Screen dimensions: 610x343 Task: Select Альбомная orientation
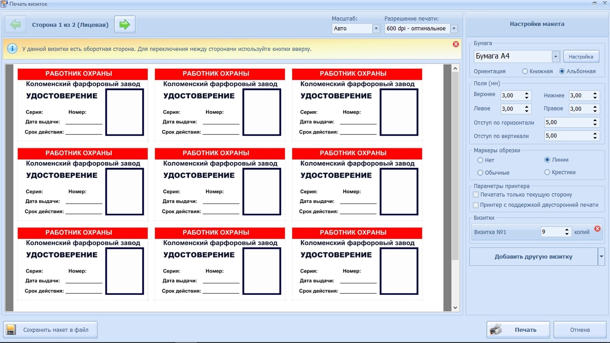577,71
